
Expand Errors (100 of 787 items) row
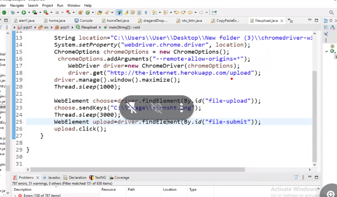(x=15, y=195)
